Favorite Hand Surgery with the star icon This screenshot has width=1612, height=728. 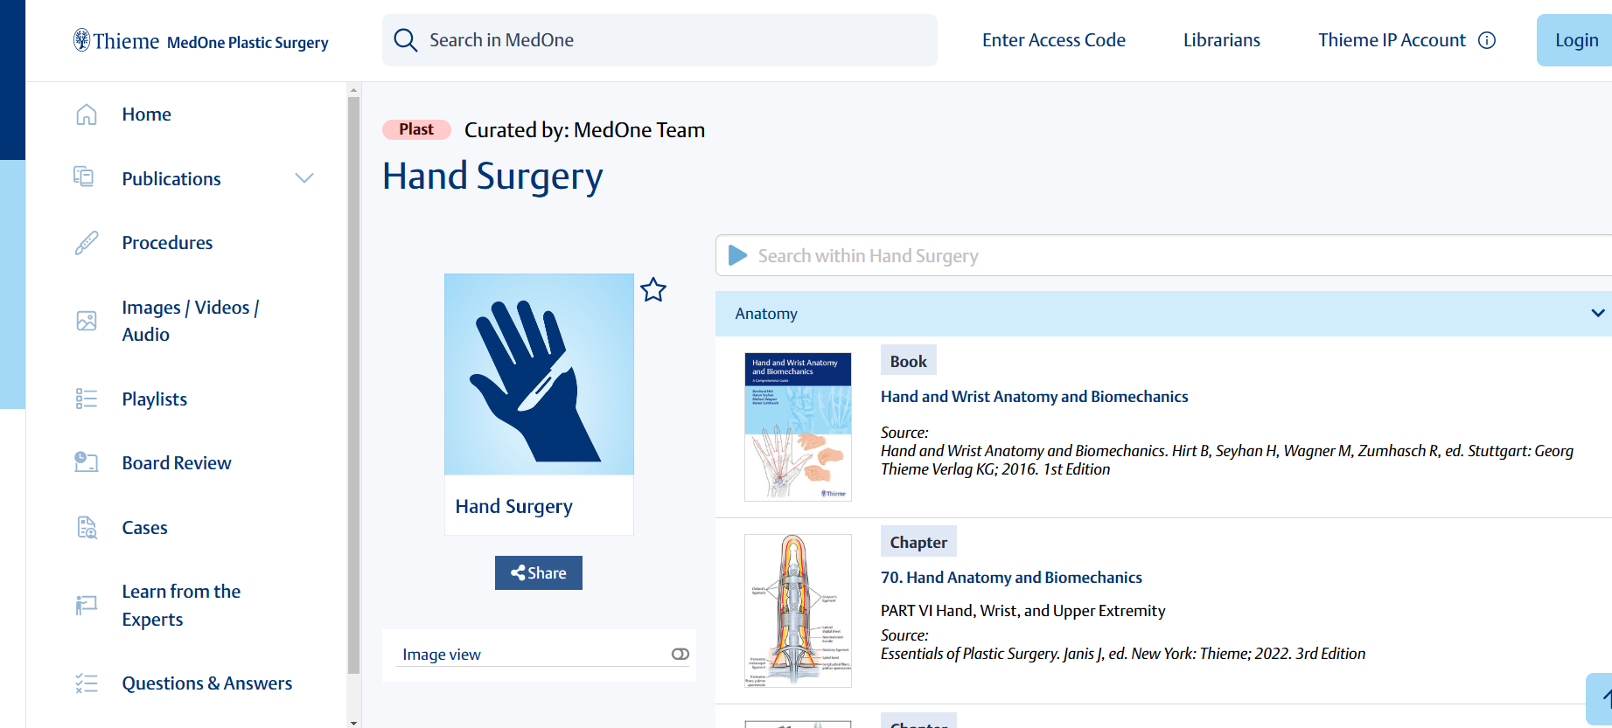click(x=653, y=289)
